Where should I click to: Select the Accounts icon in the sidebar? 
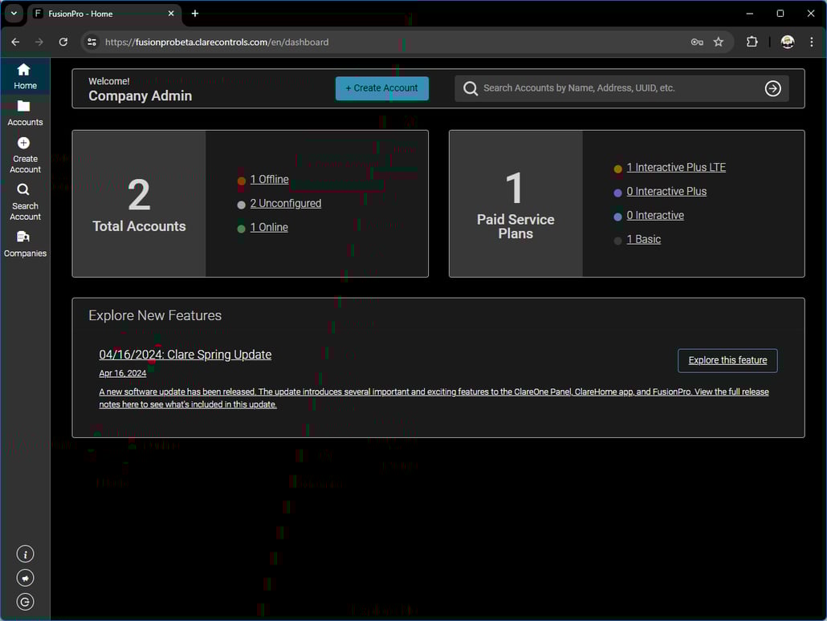(x=25, y=112)
